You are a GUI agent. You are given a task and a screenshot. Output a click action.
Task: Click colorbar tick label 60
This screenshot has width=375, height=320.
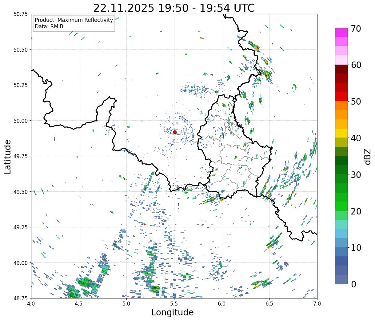[356, 65]
